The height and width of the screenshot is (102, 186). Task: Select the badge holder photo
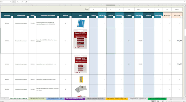81,89
